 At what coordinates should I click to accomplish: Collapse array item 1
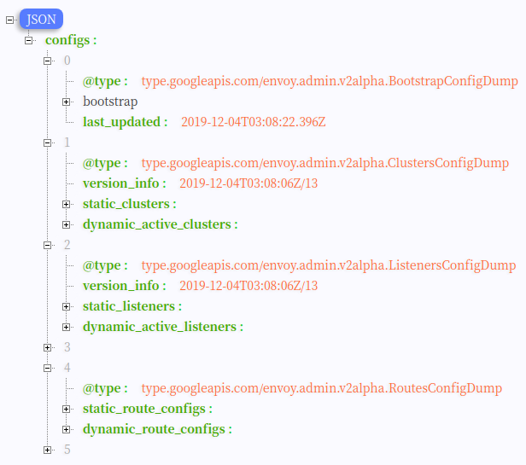(48, 142)
